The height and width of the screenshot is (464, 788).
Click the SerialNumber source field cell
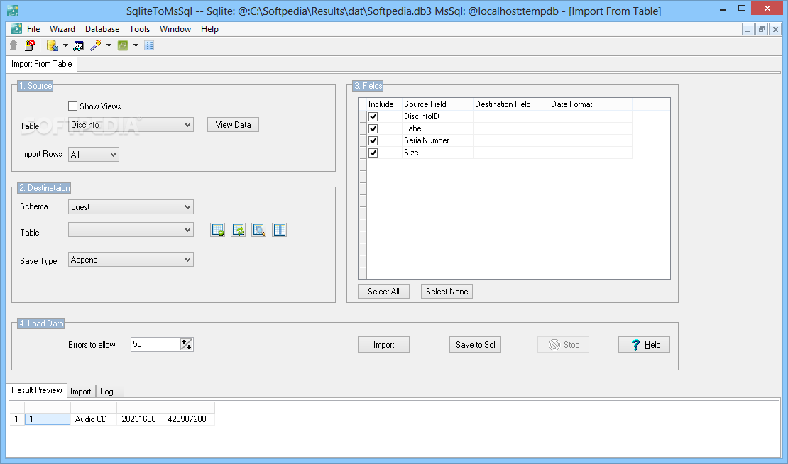[x=437, y=140]
